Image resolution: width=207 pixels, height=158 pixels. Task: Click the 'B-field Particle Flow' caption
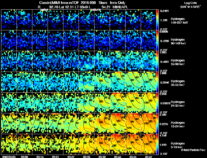tap(193, 150)
